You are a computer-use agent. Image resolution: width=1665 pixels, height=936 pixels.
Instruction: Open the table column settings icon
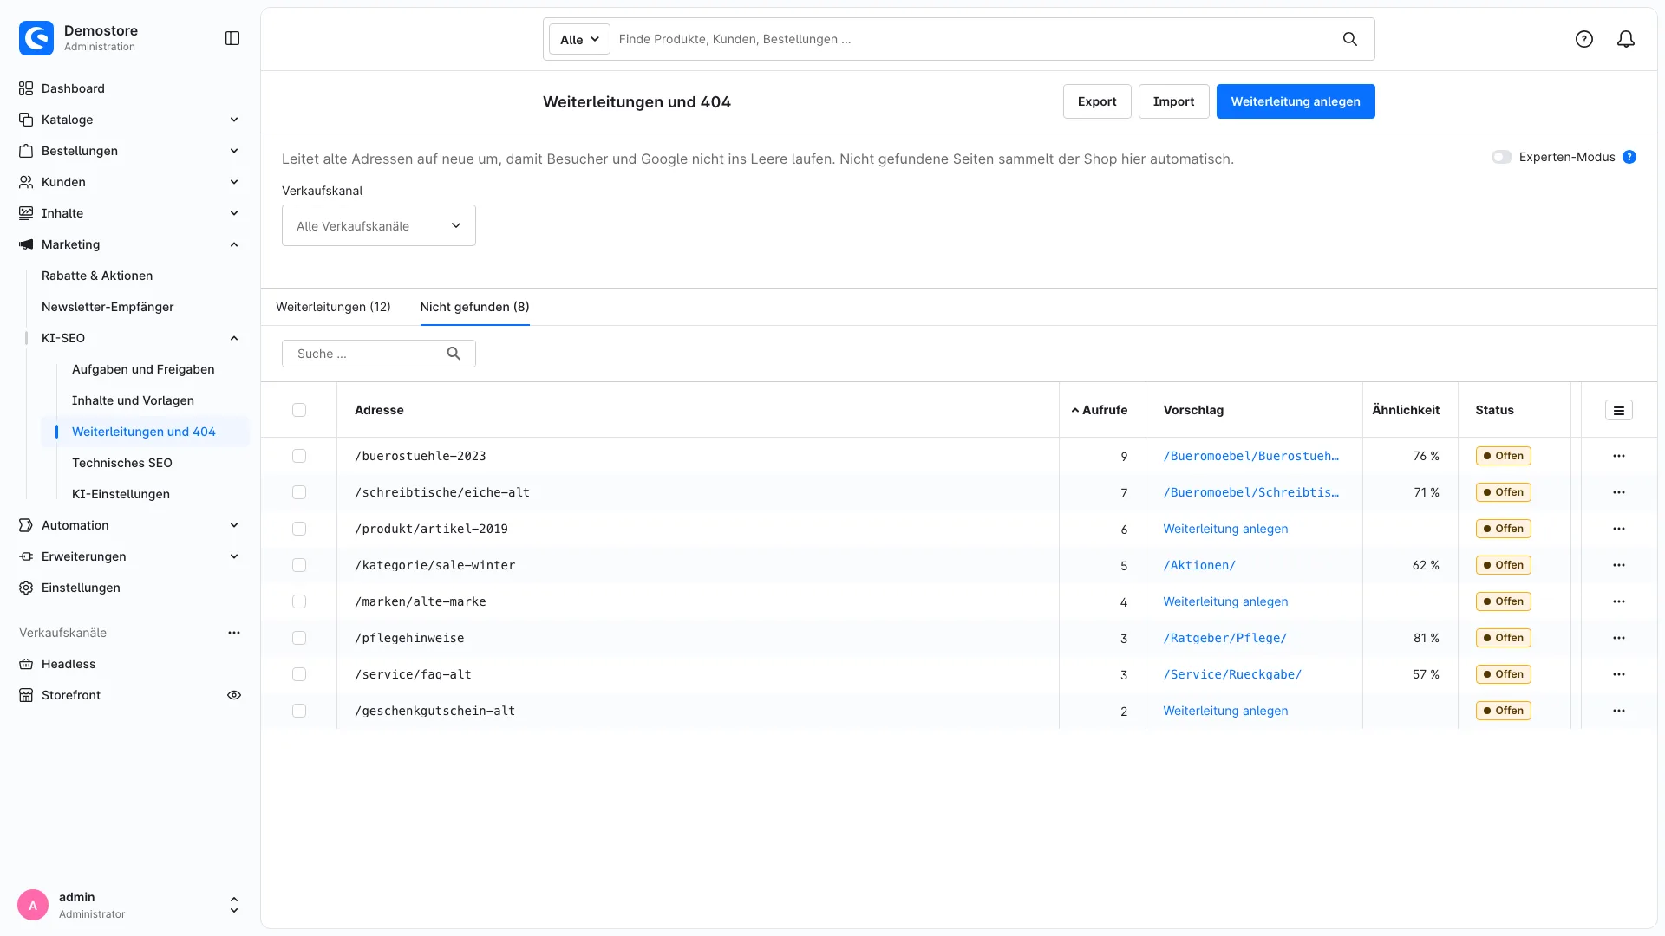pos(1619,410)
